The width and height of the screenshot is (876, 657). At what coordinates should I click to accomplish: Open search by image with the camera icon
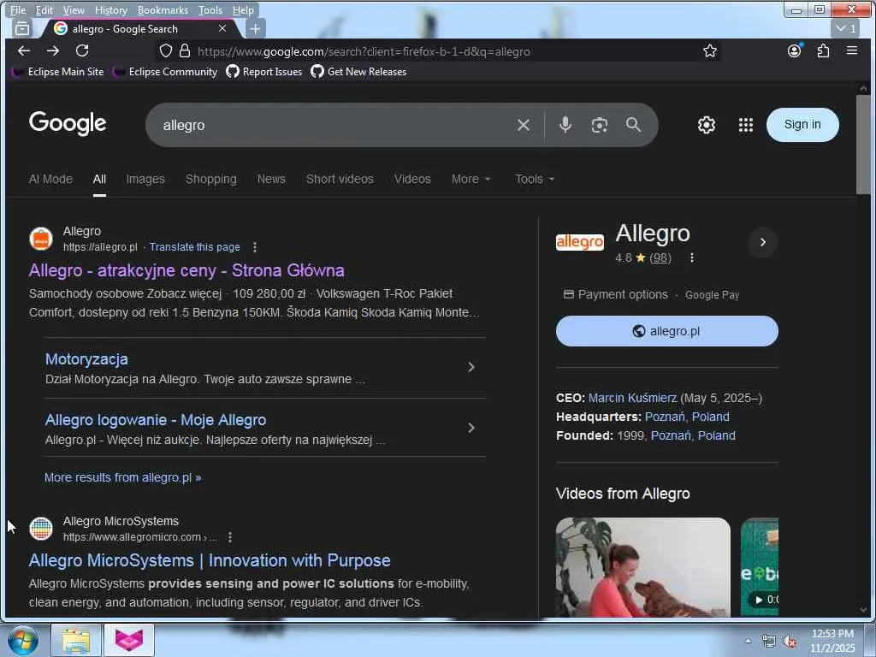(x=600, y=125)
